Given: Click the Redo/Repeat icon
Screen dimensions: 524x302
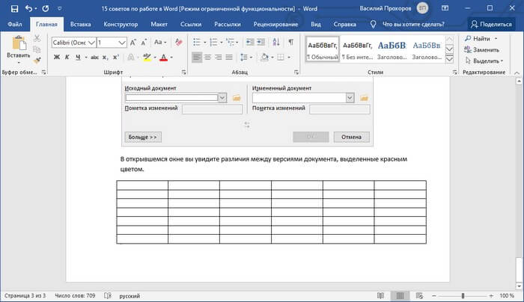Looking at the screenshot, I should pyautogui.click(x=46, y=8).
